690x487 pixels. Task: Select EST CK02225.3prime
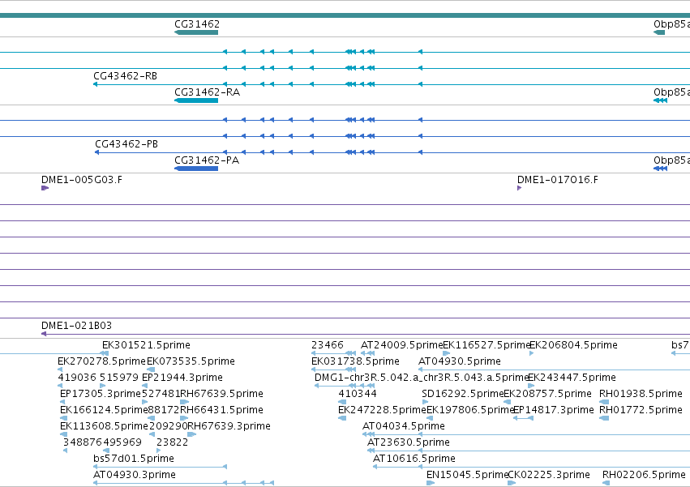549,475
